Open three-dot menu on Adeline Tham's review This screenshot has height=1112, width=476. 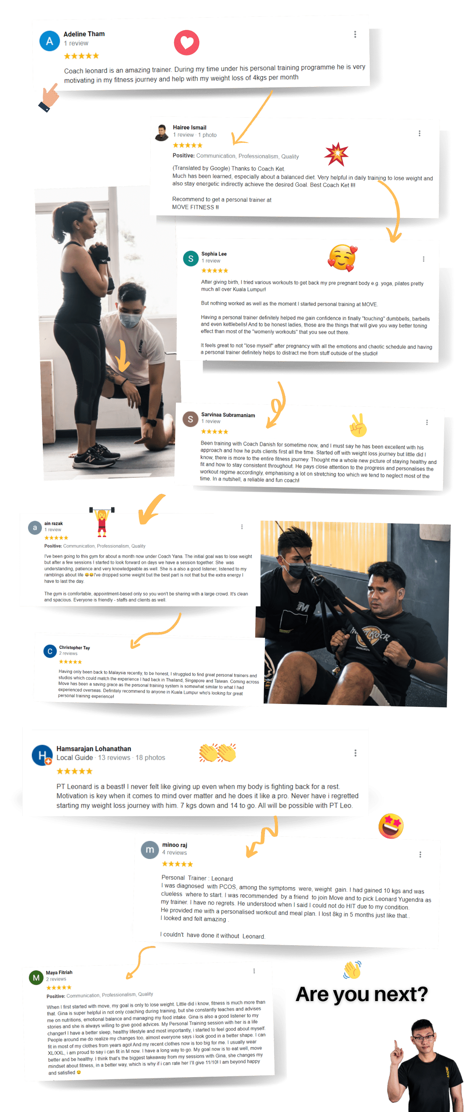(x=355, y=34)
